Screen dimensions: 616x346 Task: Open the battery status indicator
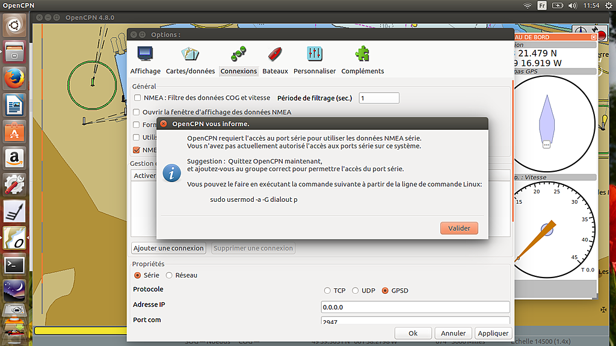558,5
